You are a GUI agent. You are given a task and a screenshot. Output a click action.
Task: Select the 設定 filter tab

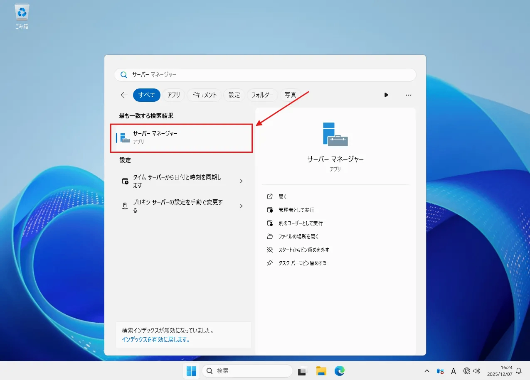click(x=234, y=95)
